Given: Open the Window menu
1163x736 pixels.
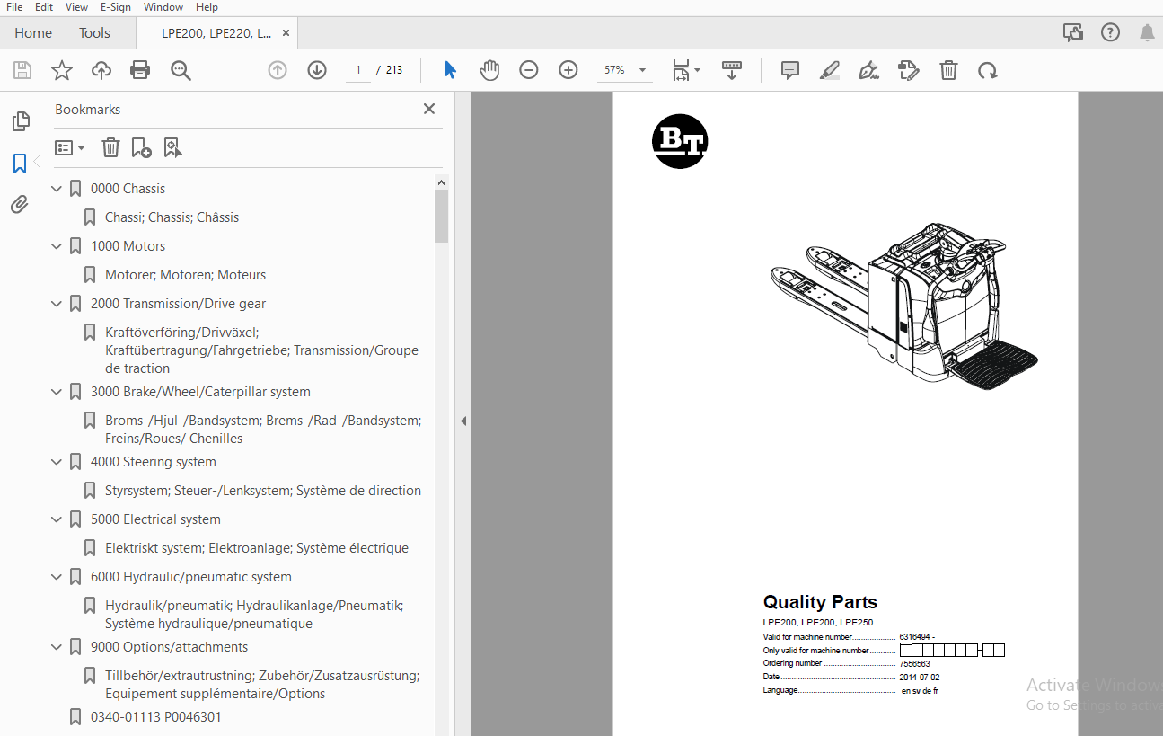Looking at the screenshot, I should pyautogui.click(x=163, y=7).
